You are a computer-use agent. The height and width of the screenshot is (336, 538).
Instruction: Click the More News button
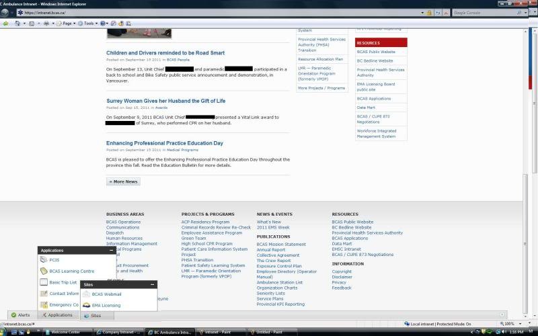[123, 181]
